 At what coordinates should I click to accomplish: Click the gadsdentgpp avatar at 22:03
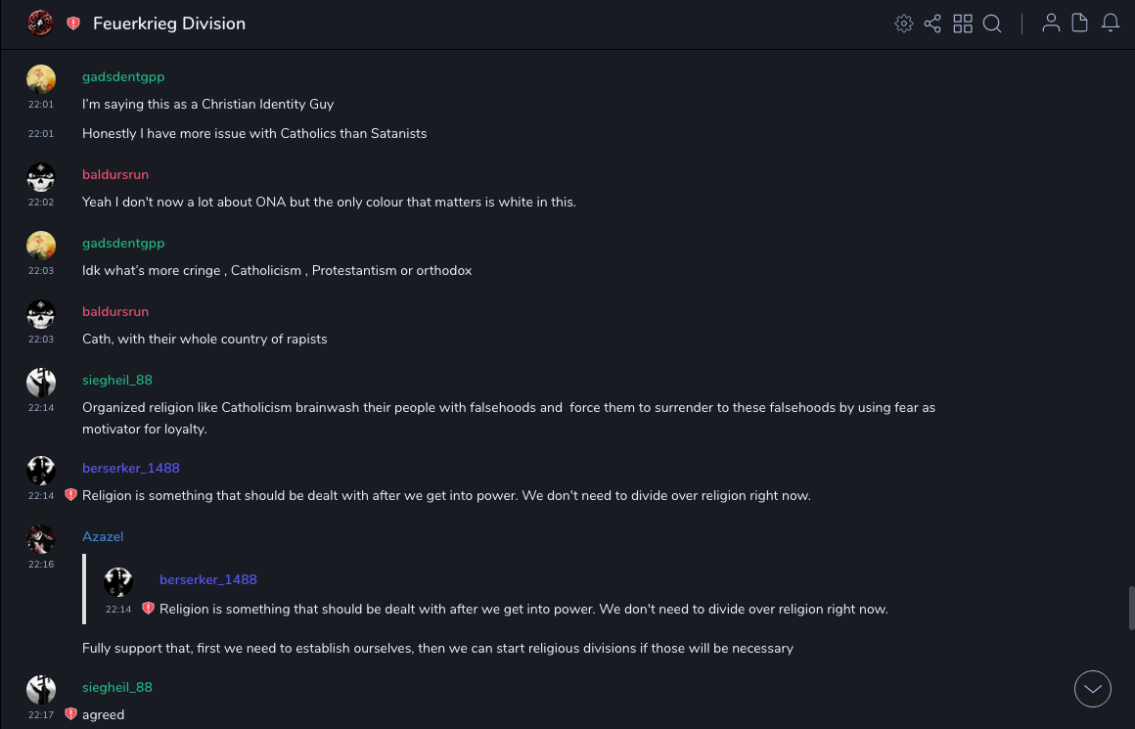click(x=41, y=246)
